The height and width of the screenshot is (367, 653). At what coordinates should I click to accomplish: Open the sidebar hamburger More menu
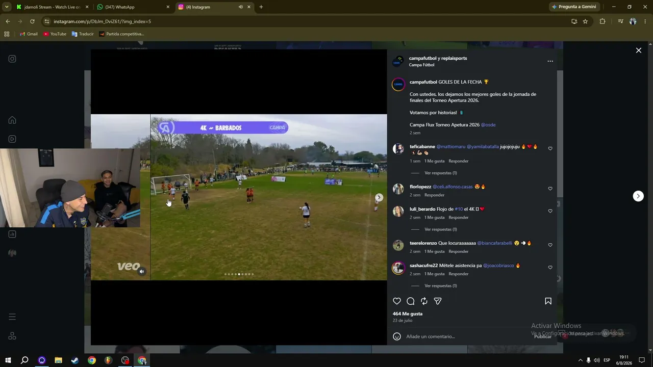pos(12,317)
